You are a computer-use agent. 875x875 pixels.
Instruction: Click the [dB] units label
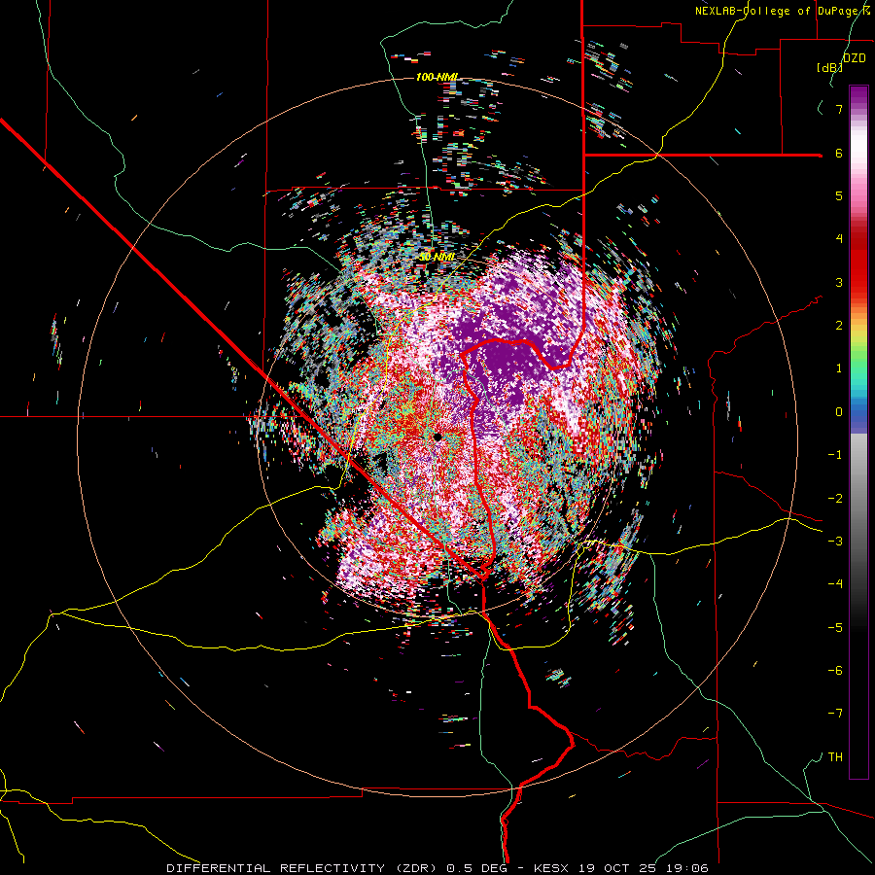[x=829, y=68]
